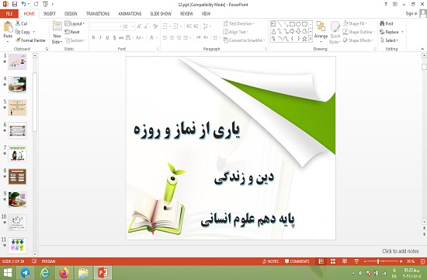Switch to Reading View icon
Image resolution: width=427 pixels, height=280 pixels.
[345, 261]
